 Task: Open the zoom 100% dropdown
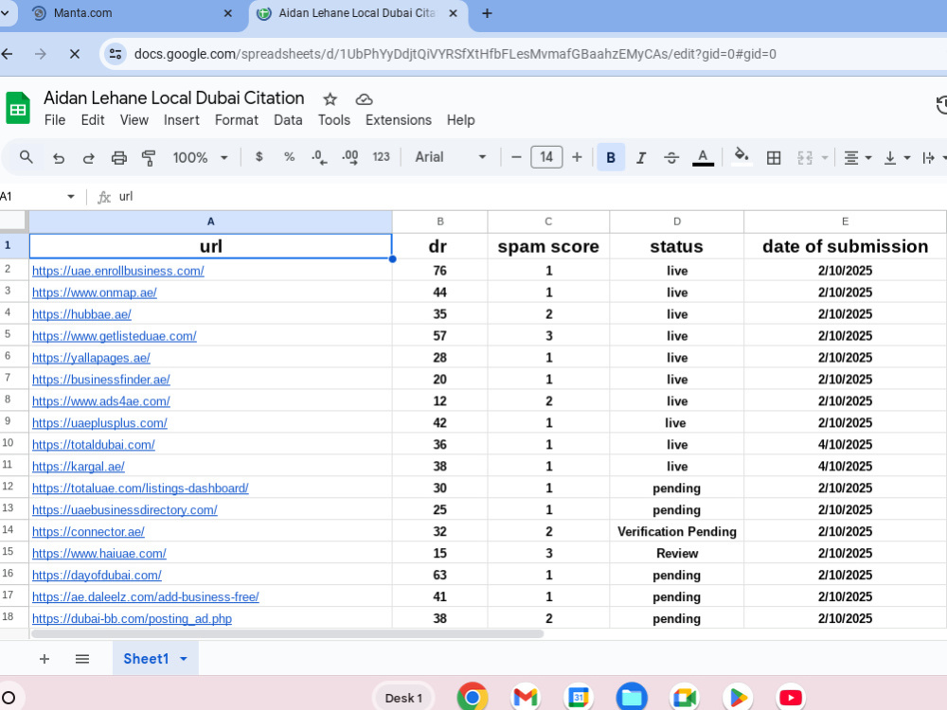(200, 157)
